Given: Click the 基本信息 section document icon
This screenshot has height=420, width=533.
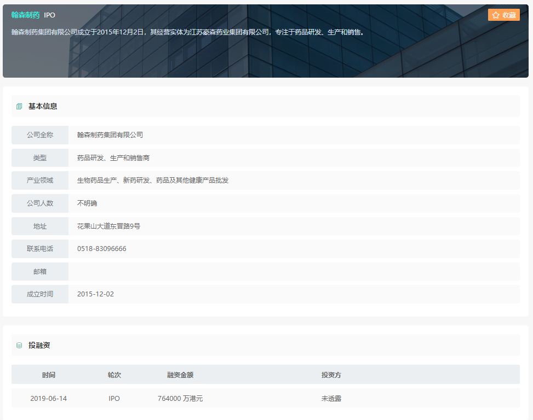Looking at the screenshot, I should [x=19, y=107].
